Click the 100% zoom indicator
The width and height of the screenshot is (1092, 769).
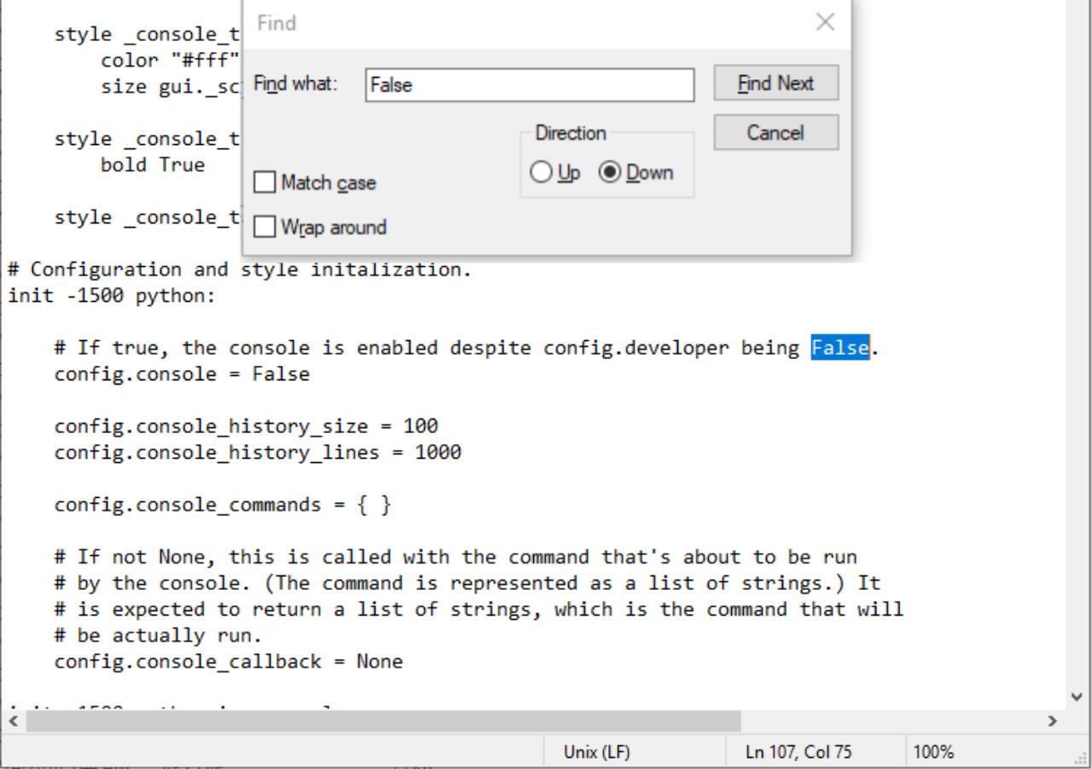pyautogui.click(x=933, y=751)
